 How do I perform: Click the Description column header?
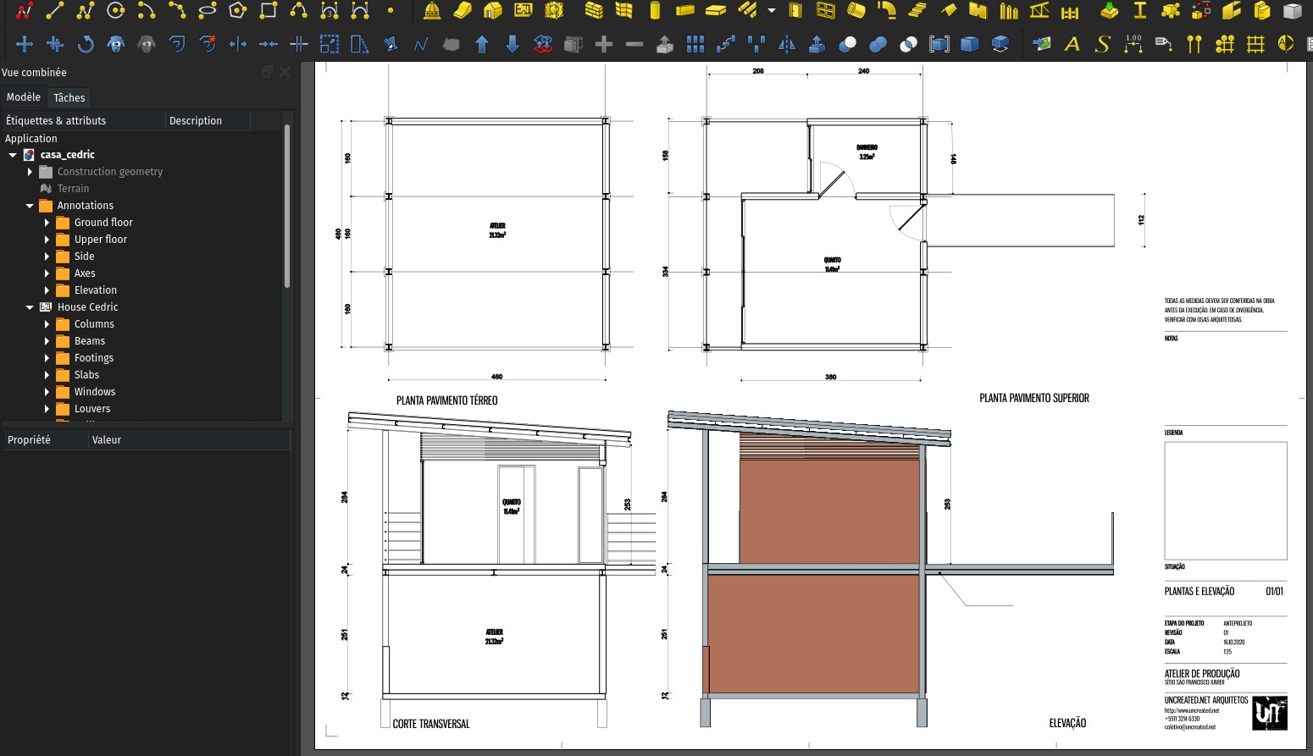coord(208,121)
